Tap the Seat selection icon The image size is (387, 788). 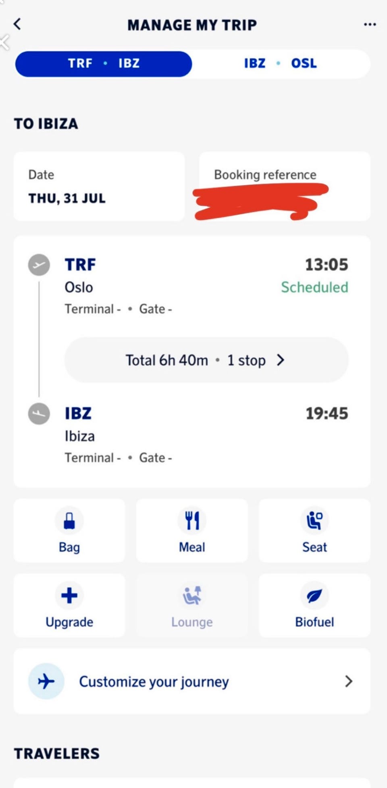314,520
